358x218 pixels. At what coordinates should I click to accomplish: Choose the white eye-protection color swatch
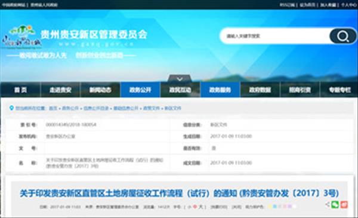(295, 207)
